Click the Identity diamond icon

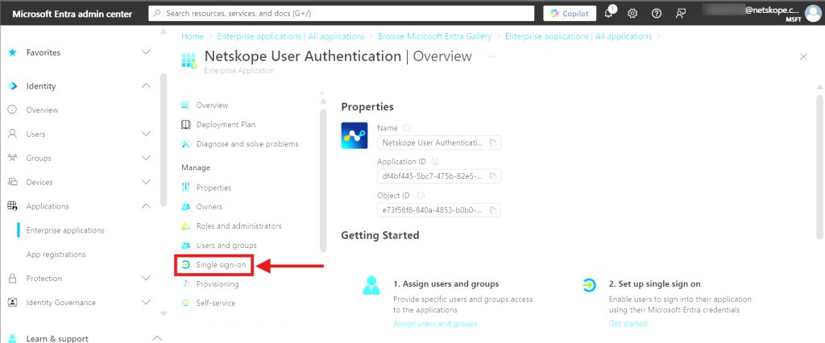(12, 85)
